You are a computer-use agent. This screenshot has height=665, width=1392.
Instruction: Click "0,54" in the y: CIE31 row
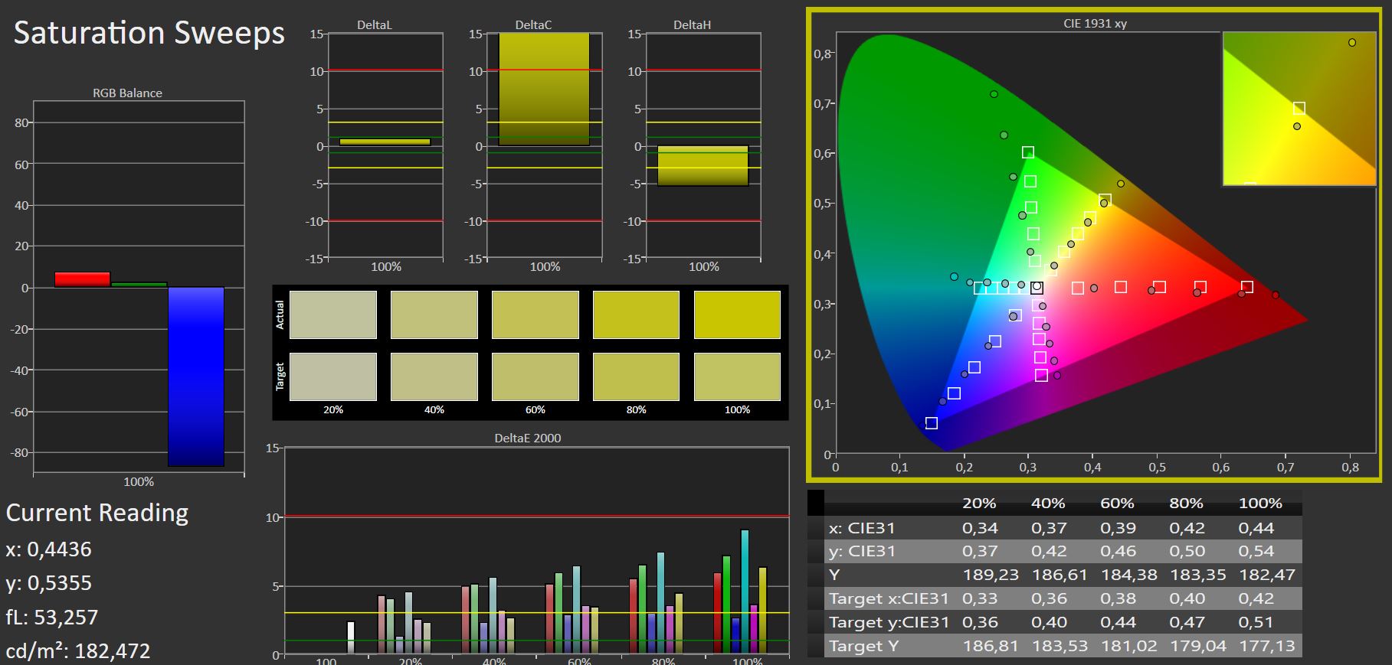(1256, 551)
